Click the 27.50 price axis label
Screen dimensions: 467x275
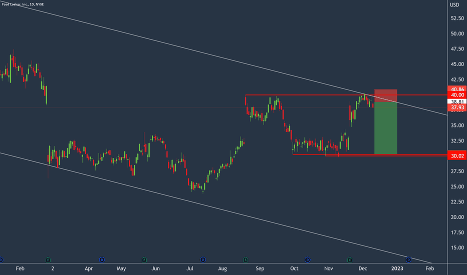(457, 171)
